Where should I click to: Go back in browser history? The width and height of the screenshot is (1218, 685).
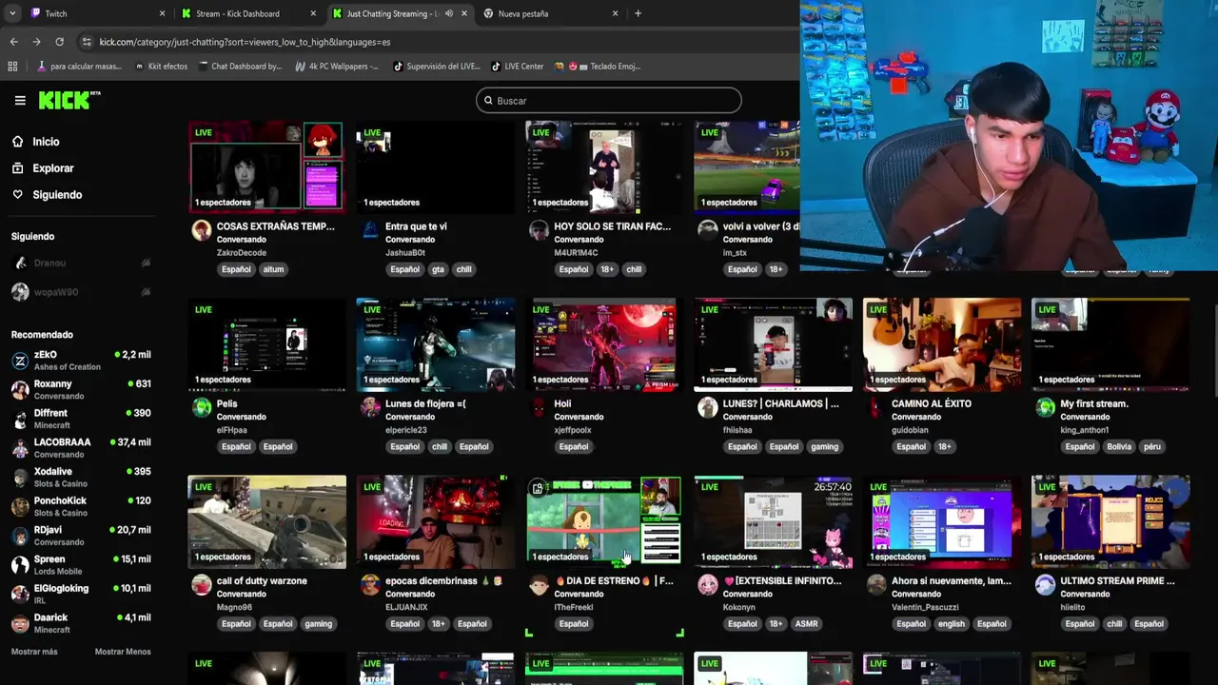tap(13, 42)
